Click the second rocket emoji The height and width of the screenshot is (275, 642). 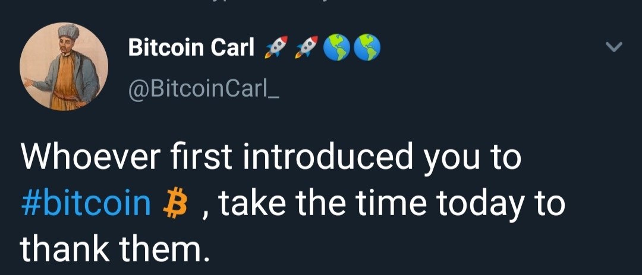[x=307, y=47]
